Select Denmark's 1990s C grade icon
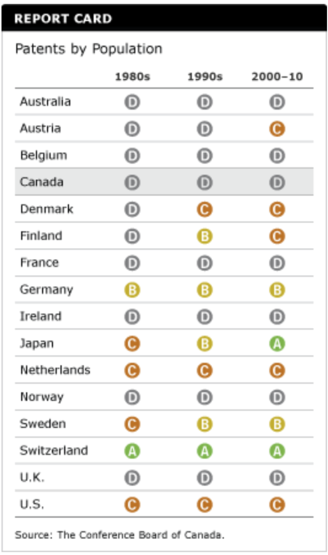This screenshot has height=555, width=328. pyautogui.click(x=204, y=210)
